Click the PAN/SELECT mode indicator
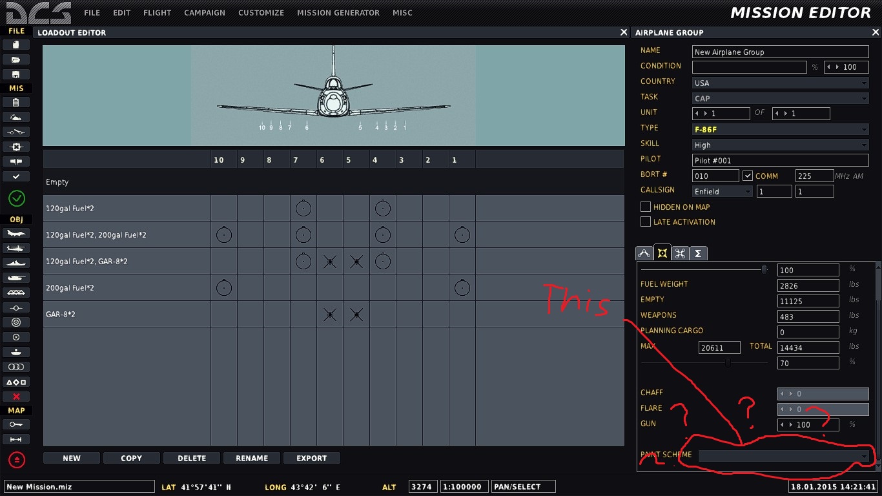882x496 pixels. [523, 486]
